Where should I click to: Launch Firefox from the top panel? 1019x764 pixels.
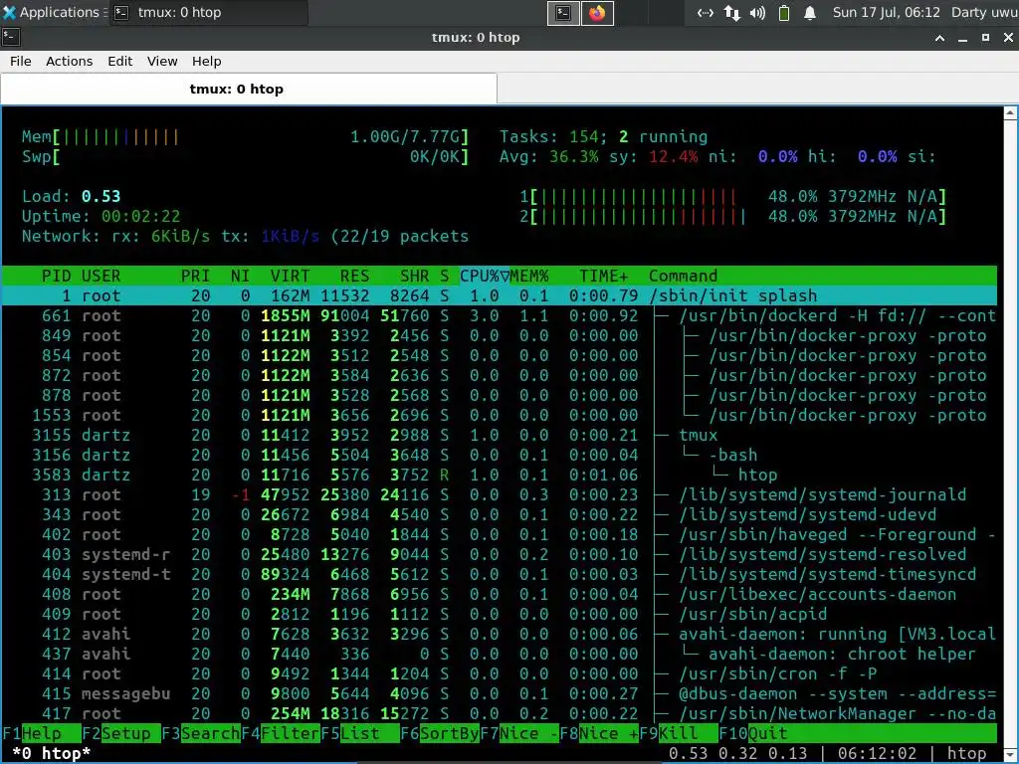coord(597,13)
